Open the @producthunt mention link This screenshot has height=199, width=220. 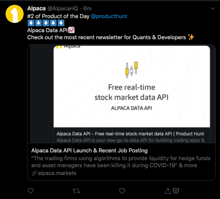coord(109,16)
